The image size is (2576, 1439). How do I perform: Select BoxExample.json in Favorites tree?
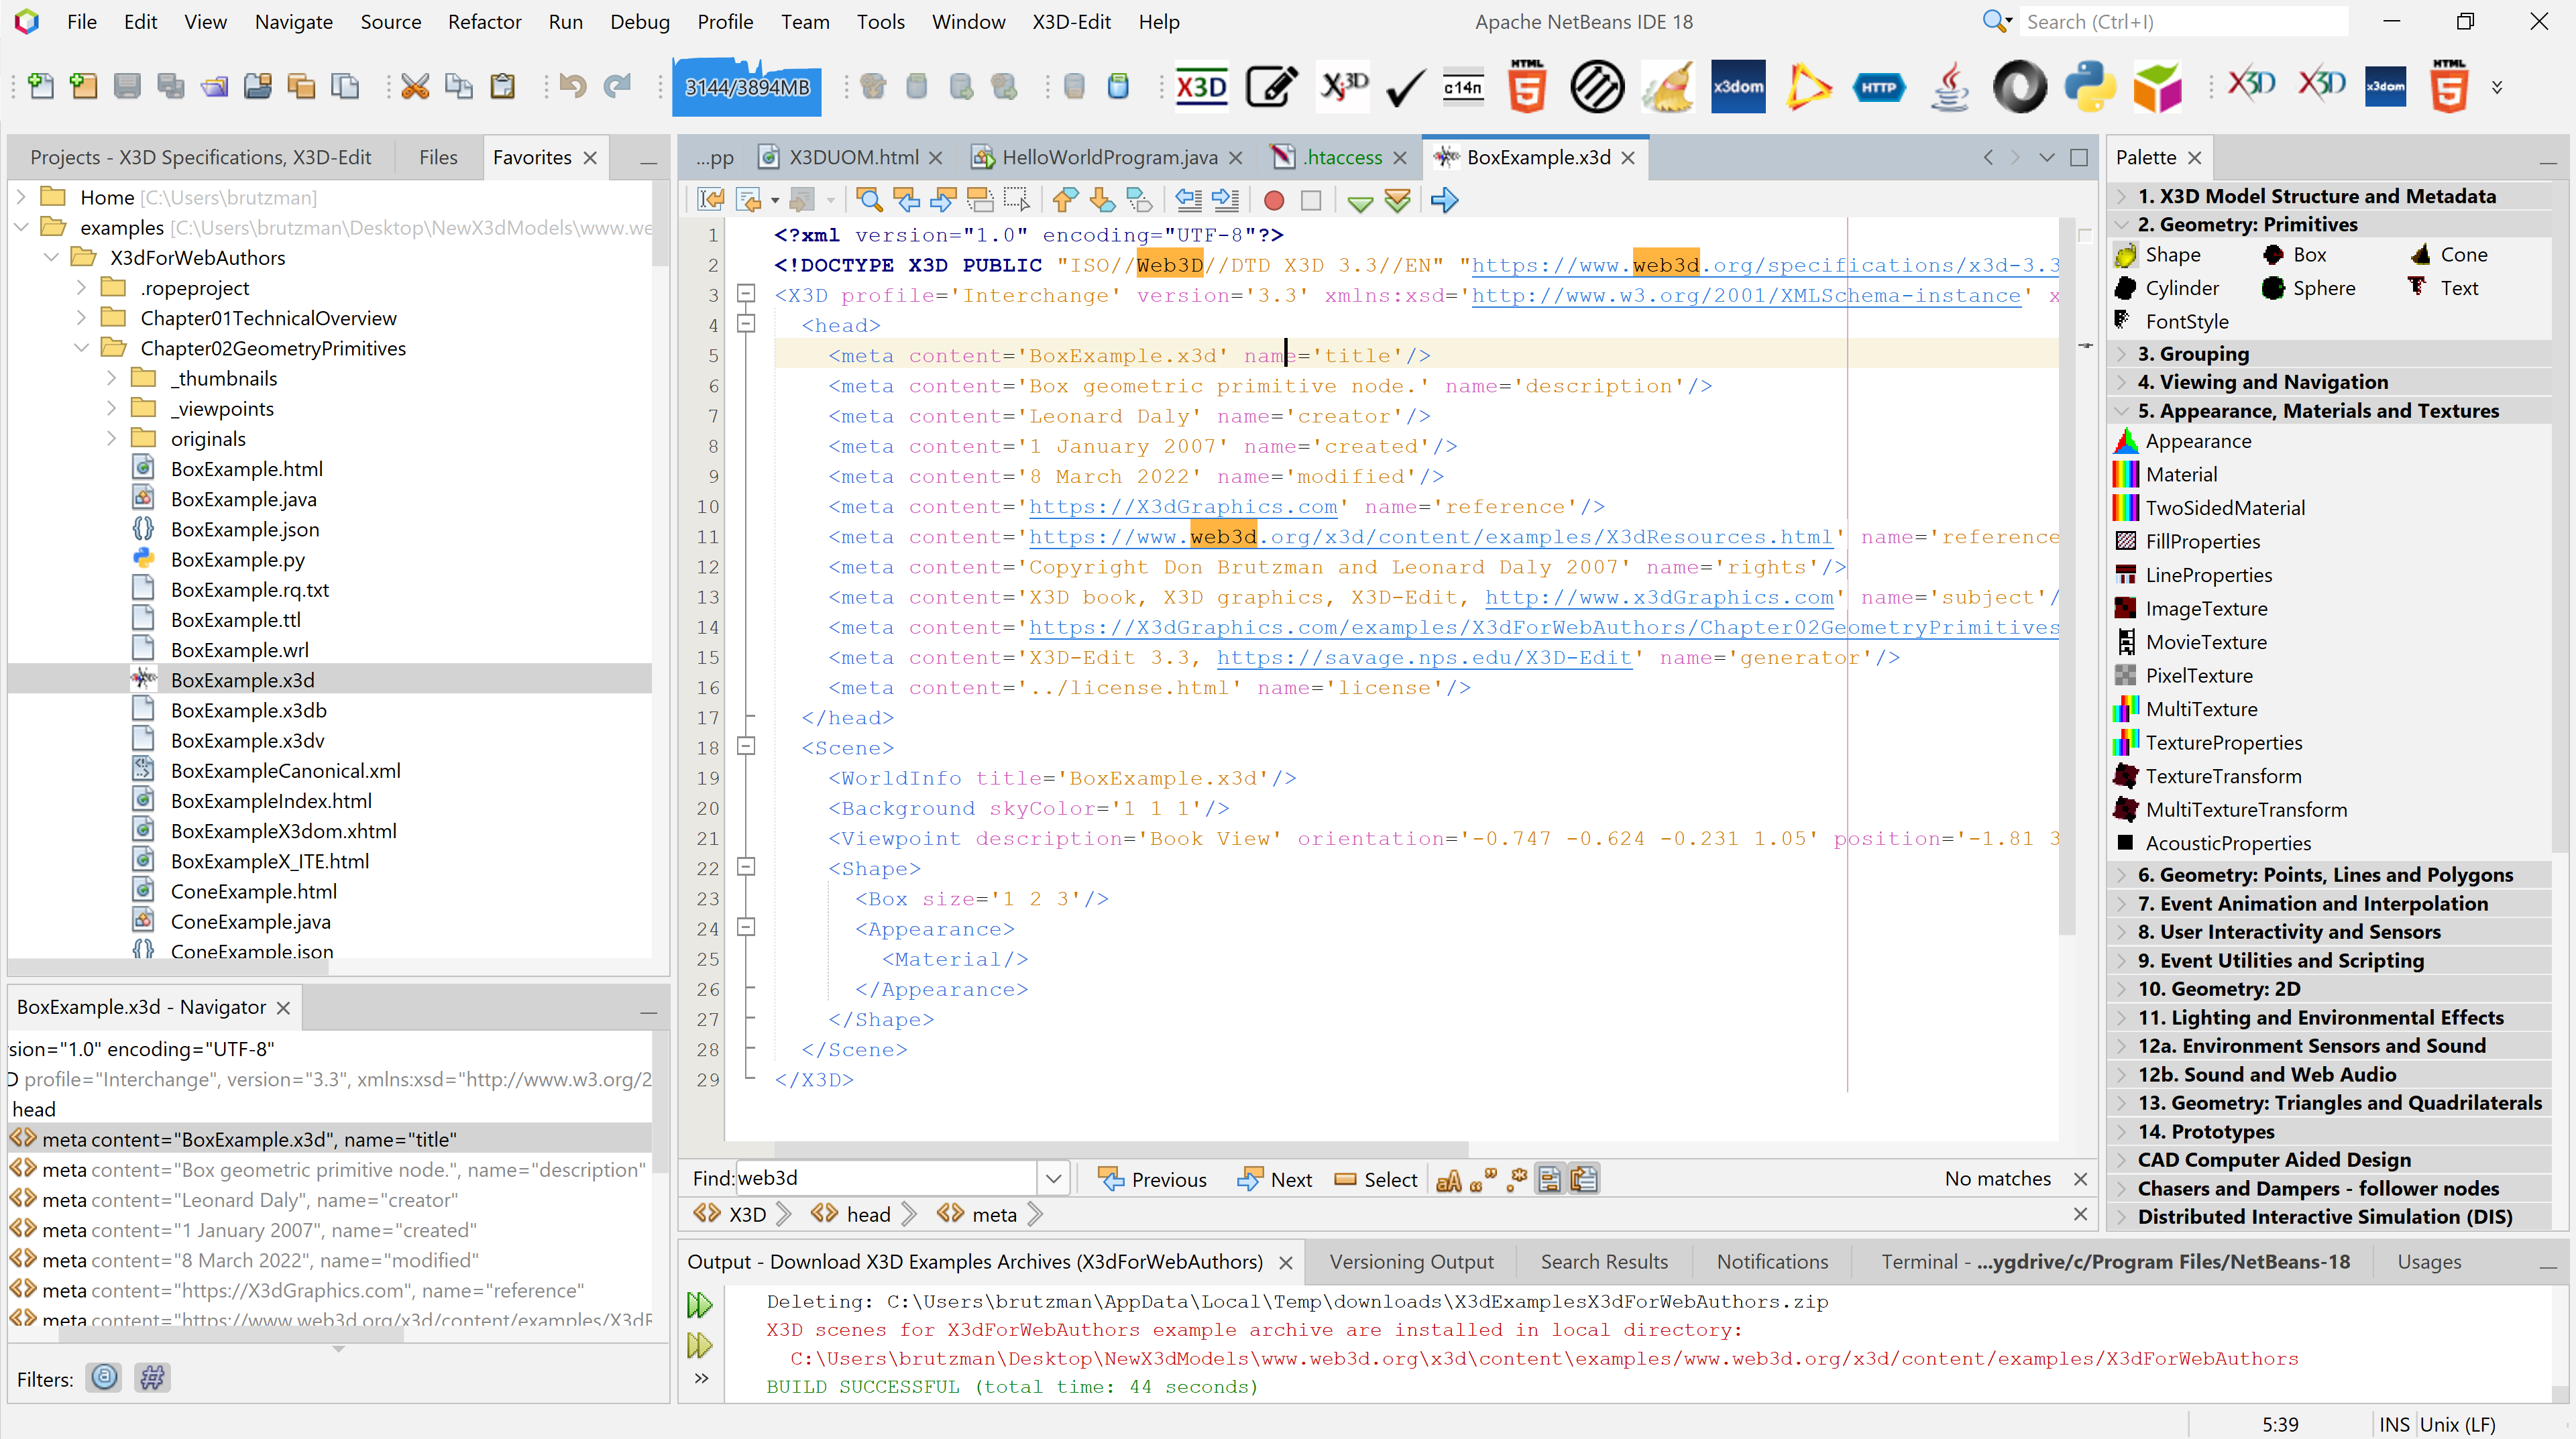click(x=245, y=529)
